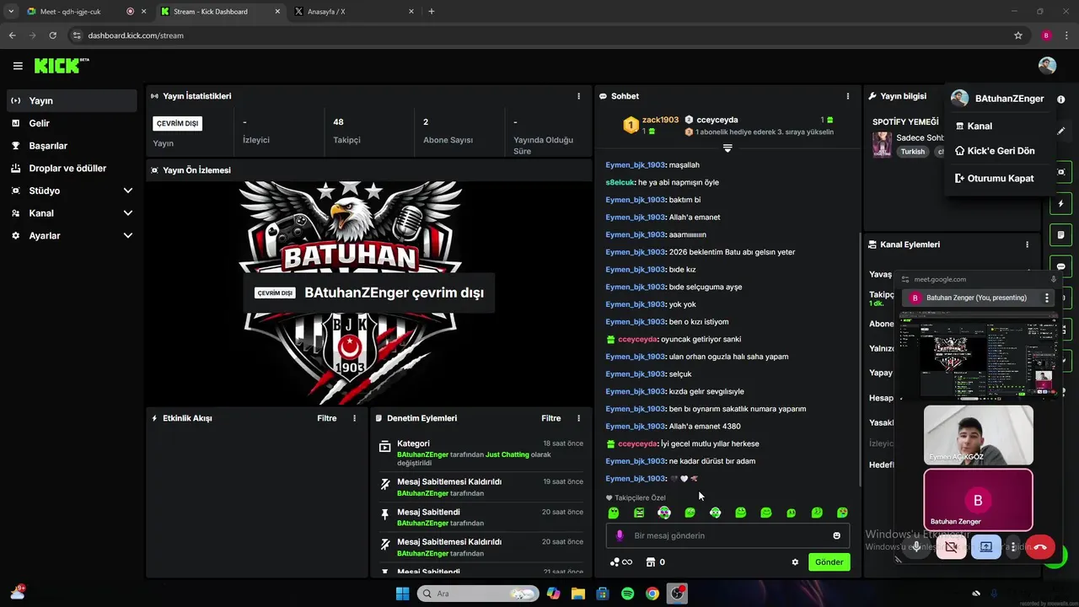Open three-dot menu of Yayın İstatistikleri panel

pos(578,96)
